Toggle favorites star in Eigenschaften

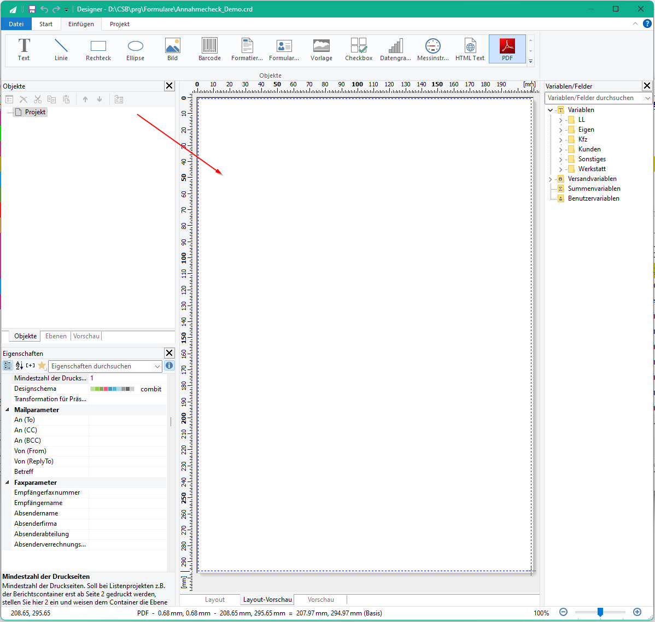pos(42,366)
